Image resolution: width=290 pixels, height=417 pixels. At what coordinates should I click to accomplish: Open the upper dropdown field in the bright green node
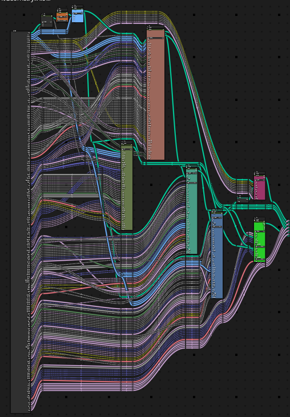point(259,232)
